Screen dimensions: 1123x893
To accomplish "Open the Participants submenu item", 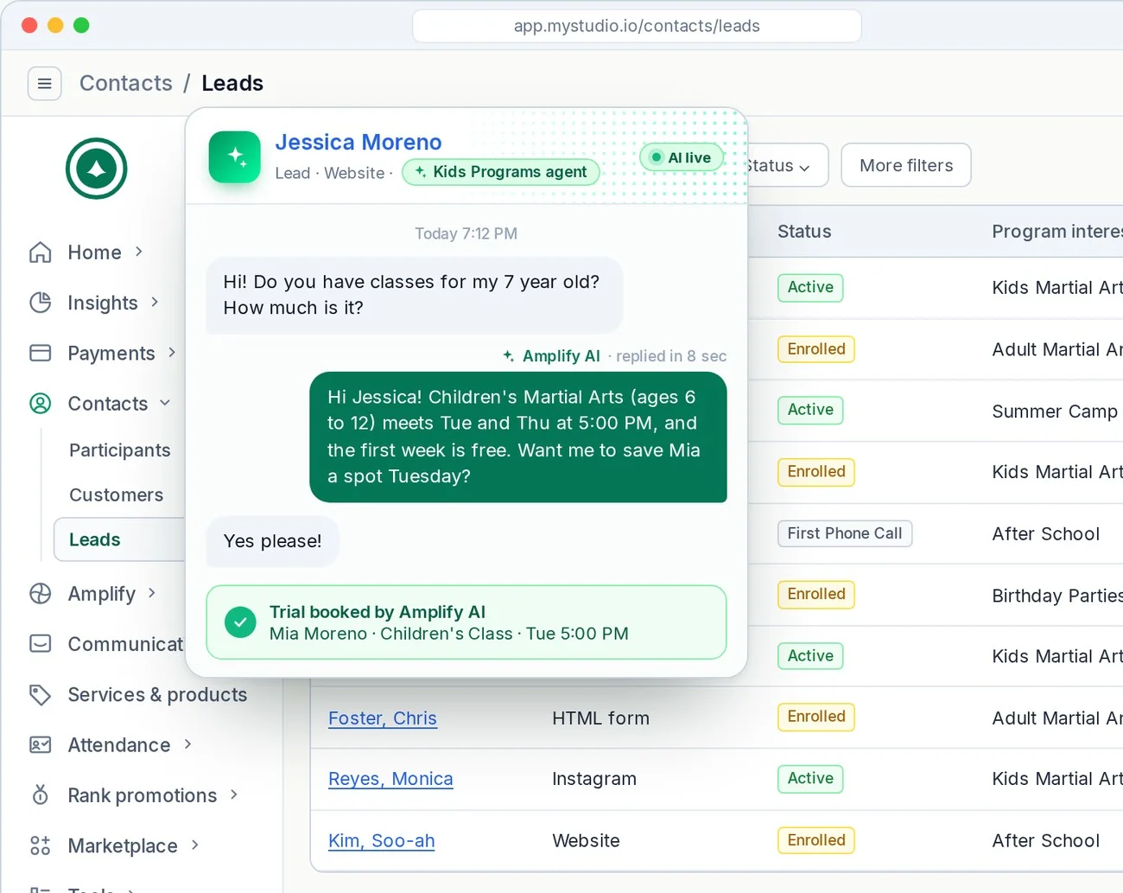I will click(120, 450).
